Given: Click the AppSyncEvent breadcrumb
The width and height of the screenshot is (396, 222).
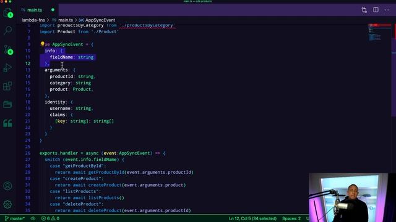Looking at the screenshot, I should coord(100,20).
